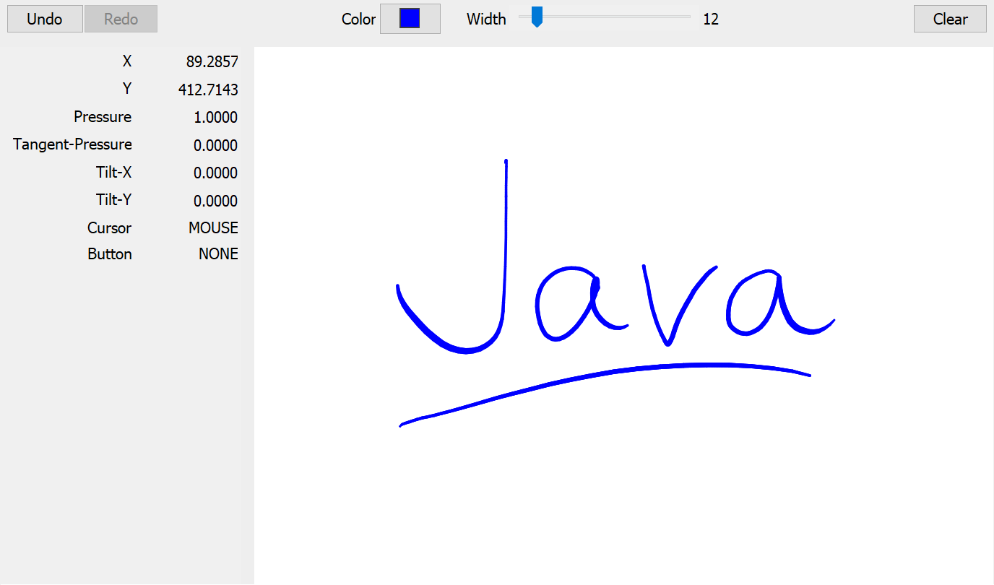The image size is (994, 585).
Task: Click the 'Color' label
Action: click(x=358, y=19)
